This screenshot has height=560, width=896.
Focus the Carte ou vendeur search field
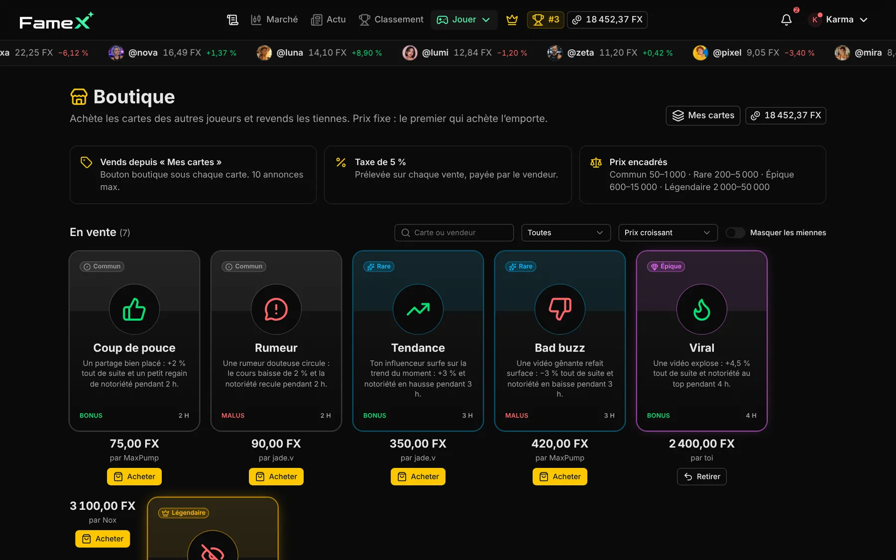454,232
